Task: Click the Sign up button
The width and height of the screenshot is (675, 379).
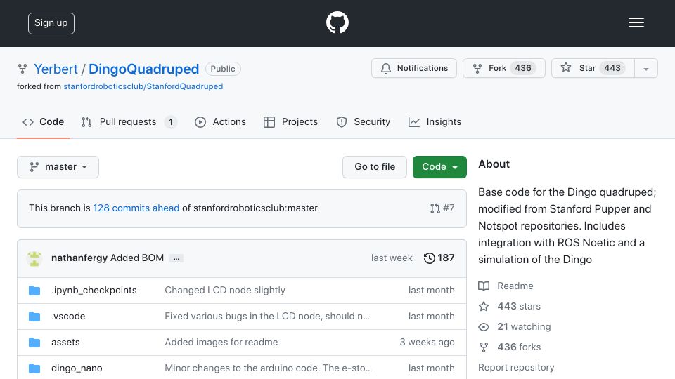Action: coord(51,23)
